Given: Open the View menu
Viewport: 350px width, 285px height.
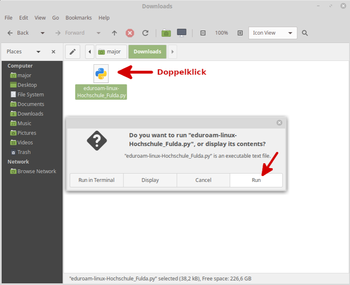Looking at the screenshot, I should point(40,18).
